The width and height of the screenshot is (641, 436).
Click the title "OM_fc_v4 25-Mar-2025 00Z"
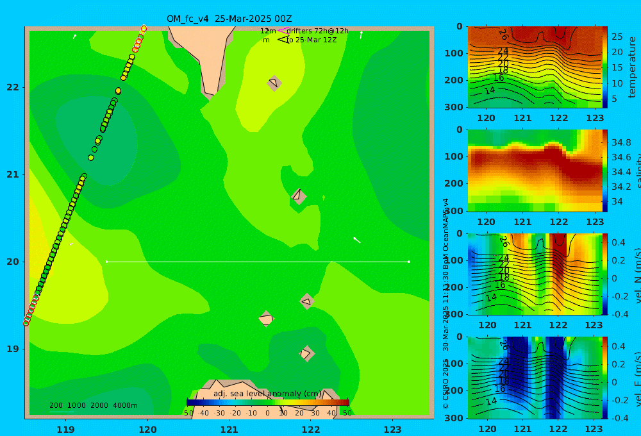tap(229, 19)
